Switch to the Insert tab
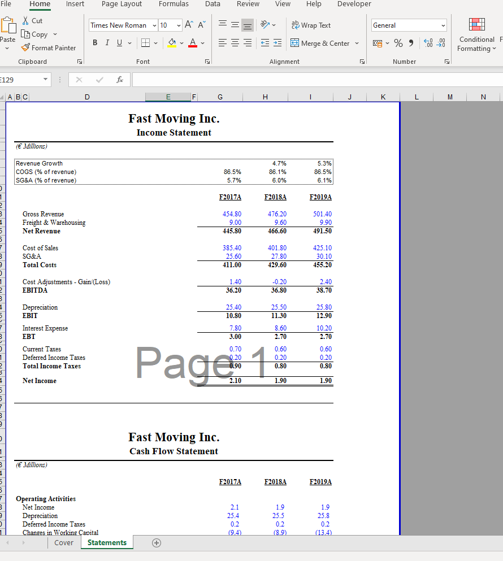This screenshot has width=503, height=561. [x=75, y=4]
